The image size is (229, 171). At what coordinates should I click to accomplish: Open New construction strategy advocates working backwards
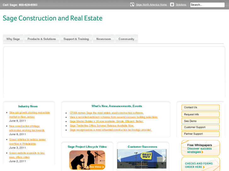pos(27,128)
